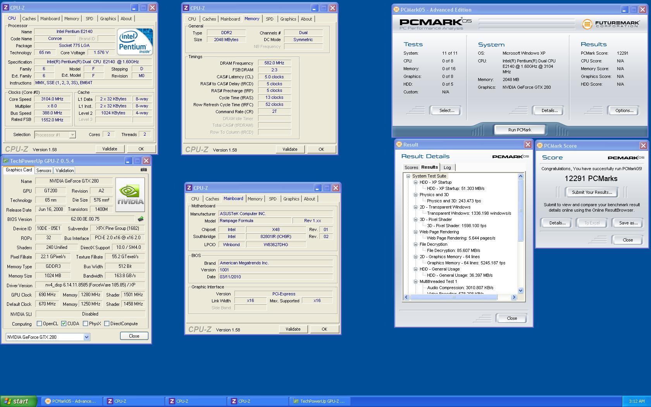
Task: Click the PCMark Score window title icon
Action: coord(540,146)
